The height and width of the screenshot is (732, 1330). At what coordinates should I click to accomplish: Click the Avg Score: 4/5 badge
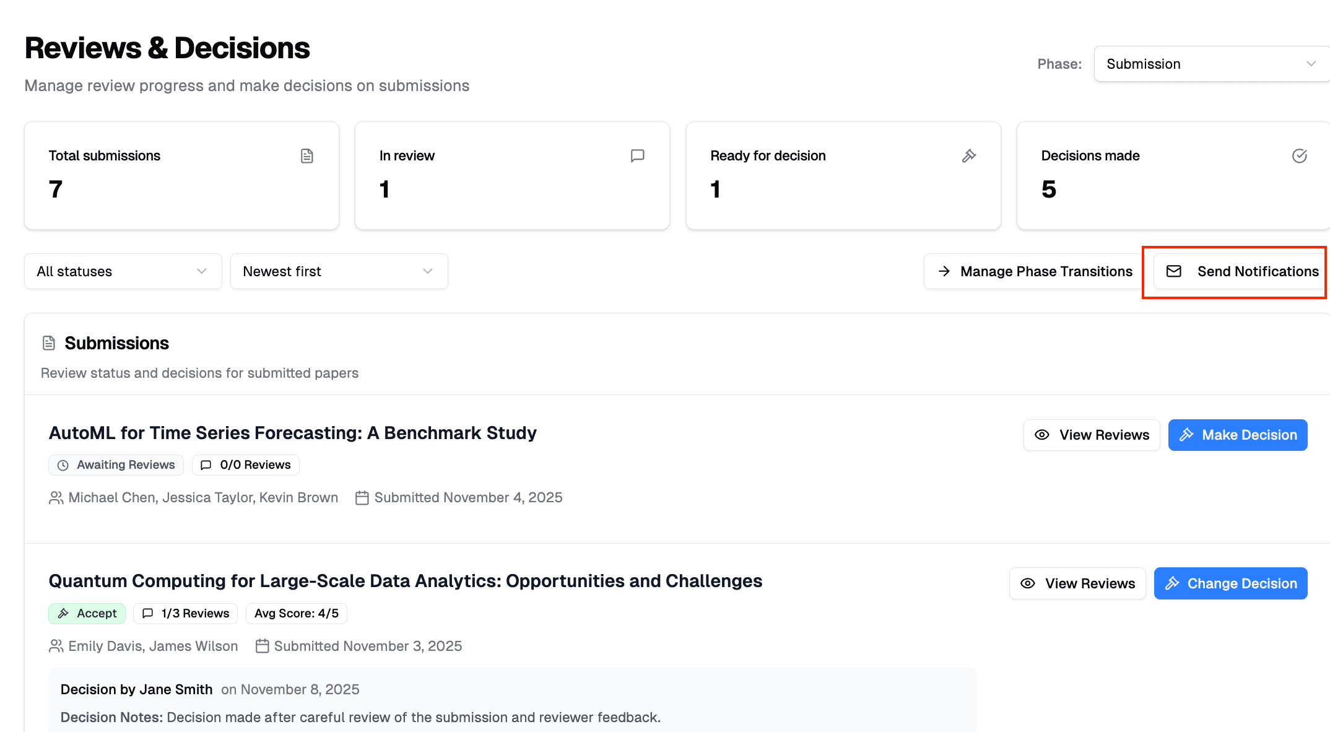tap(297, 613)
